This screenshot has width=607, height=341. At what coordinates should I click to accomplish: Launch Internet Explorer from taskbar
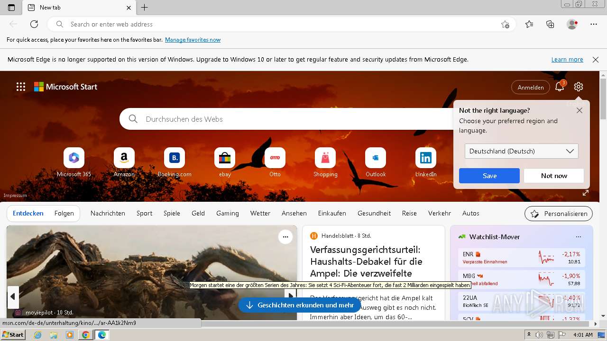point(38,335)
